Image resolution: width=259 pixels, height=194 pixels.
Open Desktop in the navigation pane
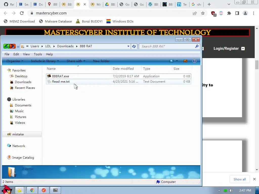18,76
